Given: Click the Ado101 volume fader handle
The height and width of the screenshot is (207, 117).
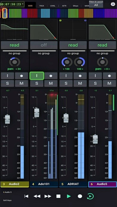Looking at the screenshot, I should click(x=37, y=112).
